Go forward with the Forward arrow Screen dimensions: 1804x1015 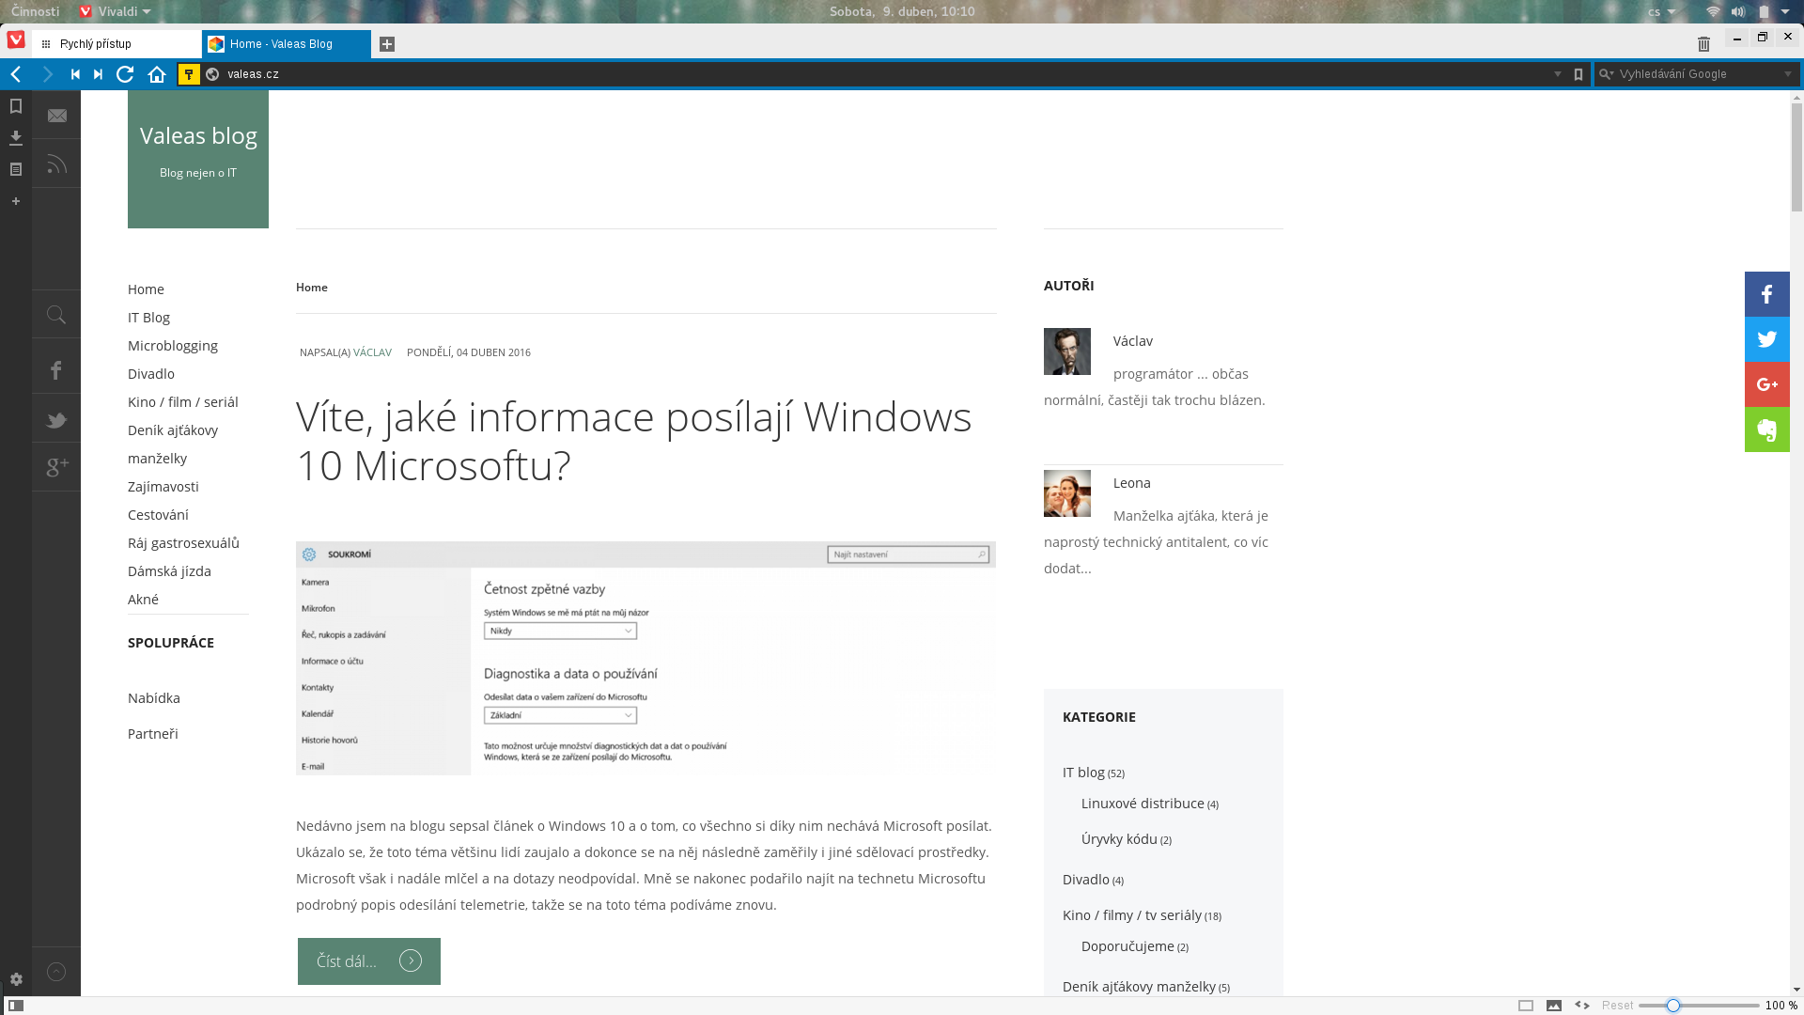click(48, 74)
